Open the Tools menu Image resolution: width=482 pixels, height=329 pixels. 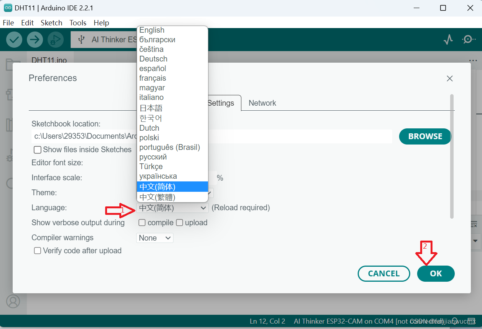coord(78,23)
